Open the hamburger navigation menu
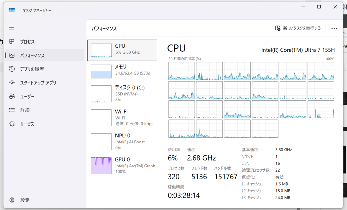This screenshot has height=210, width=347. (x=12, y=28)
